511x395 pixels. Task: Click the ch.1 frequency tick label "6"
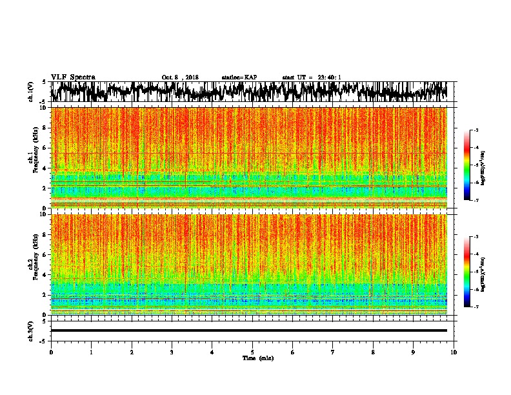(45, 148)
